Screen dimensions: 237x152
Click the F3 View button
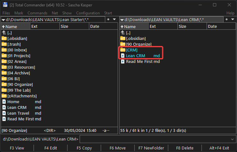[17, 148]
